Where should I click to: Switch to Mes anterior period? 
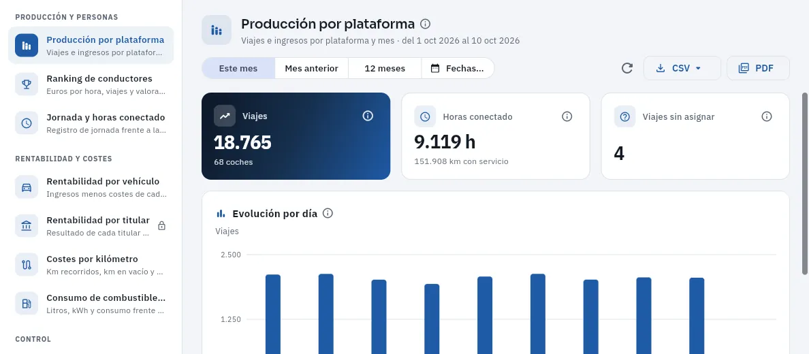click(x=312, y=68)
